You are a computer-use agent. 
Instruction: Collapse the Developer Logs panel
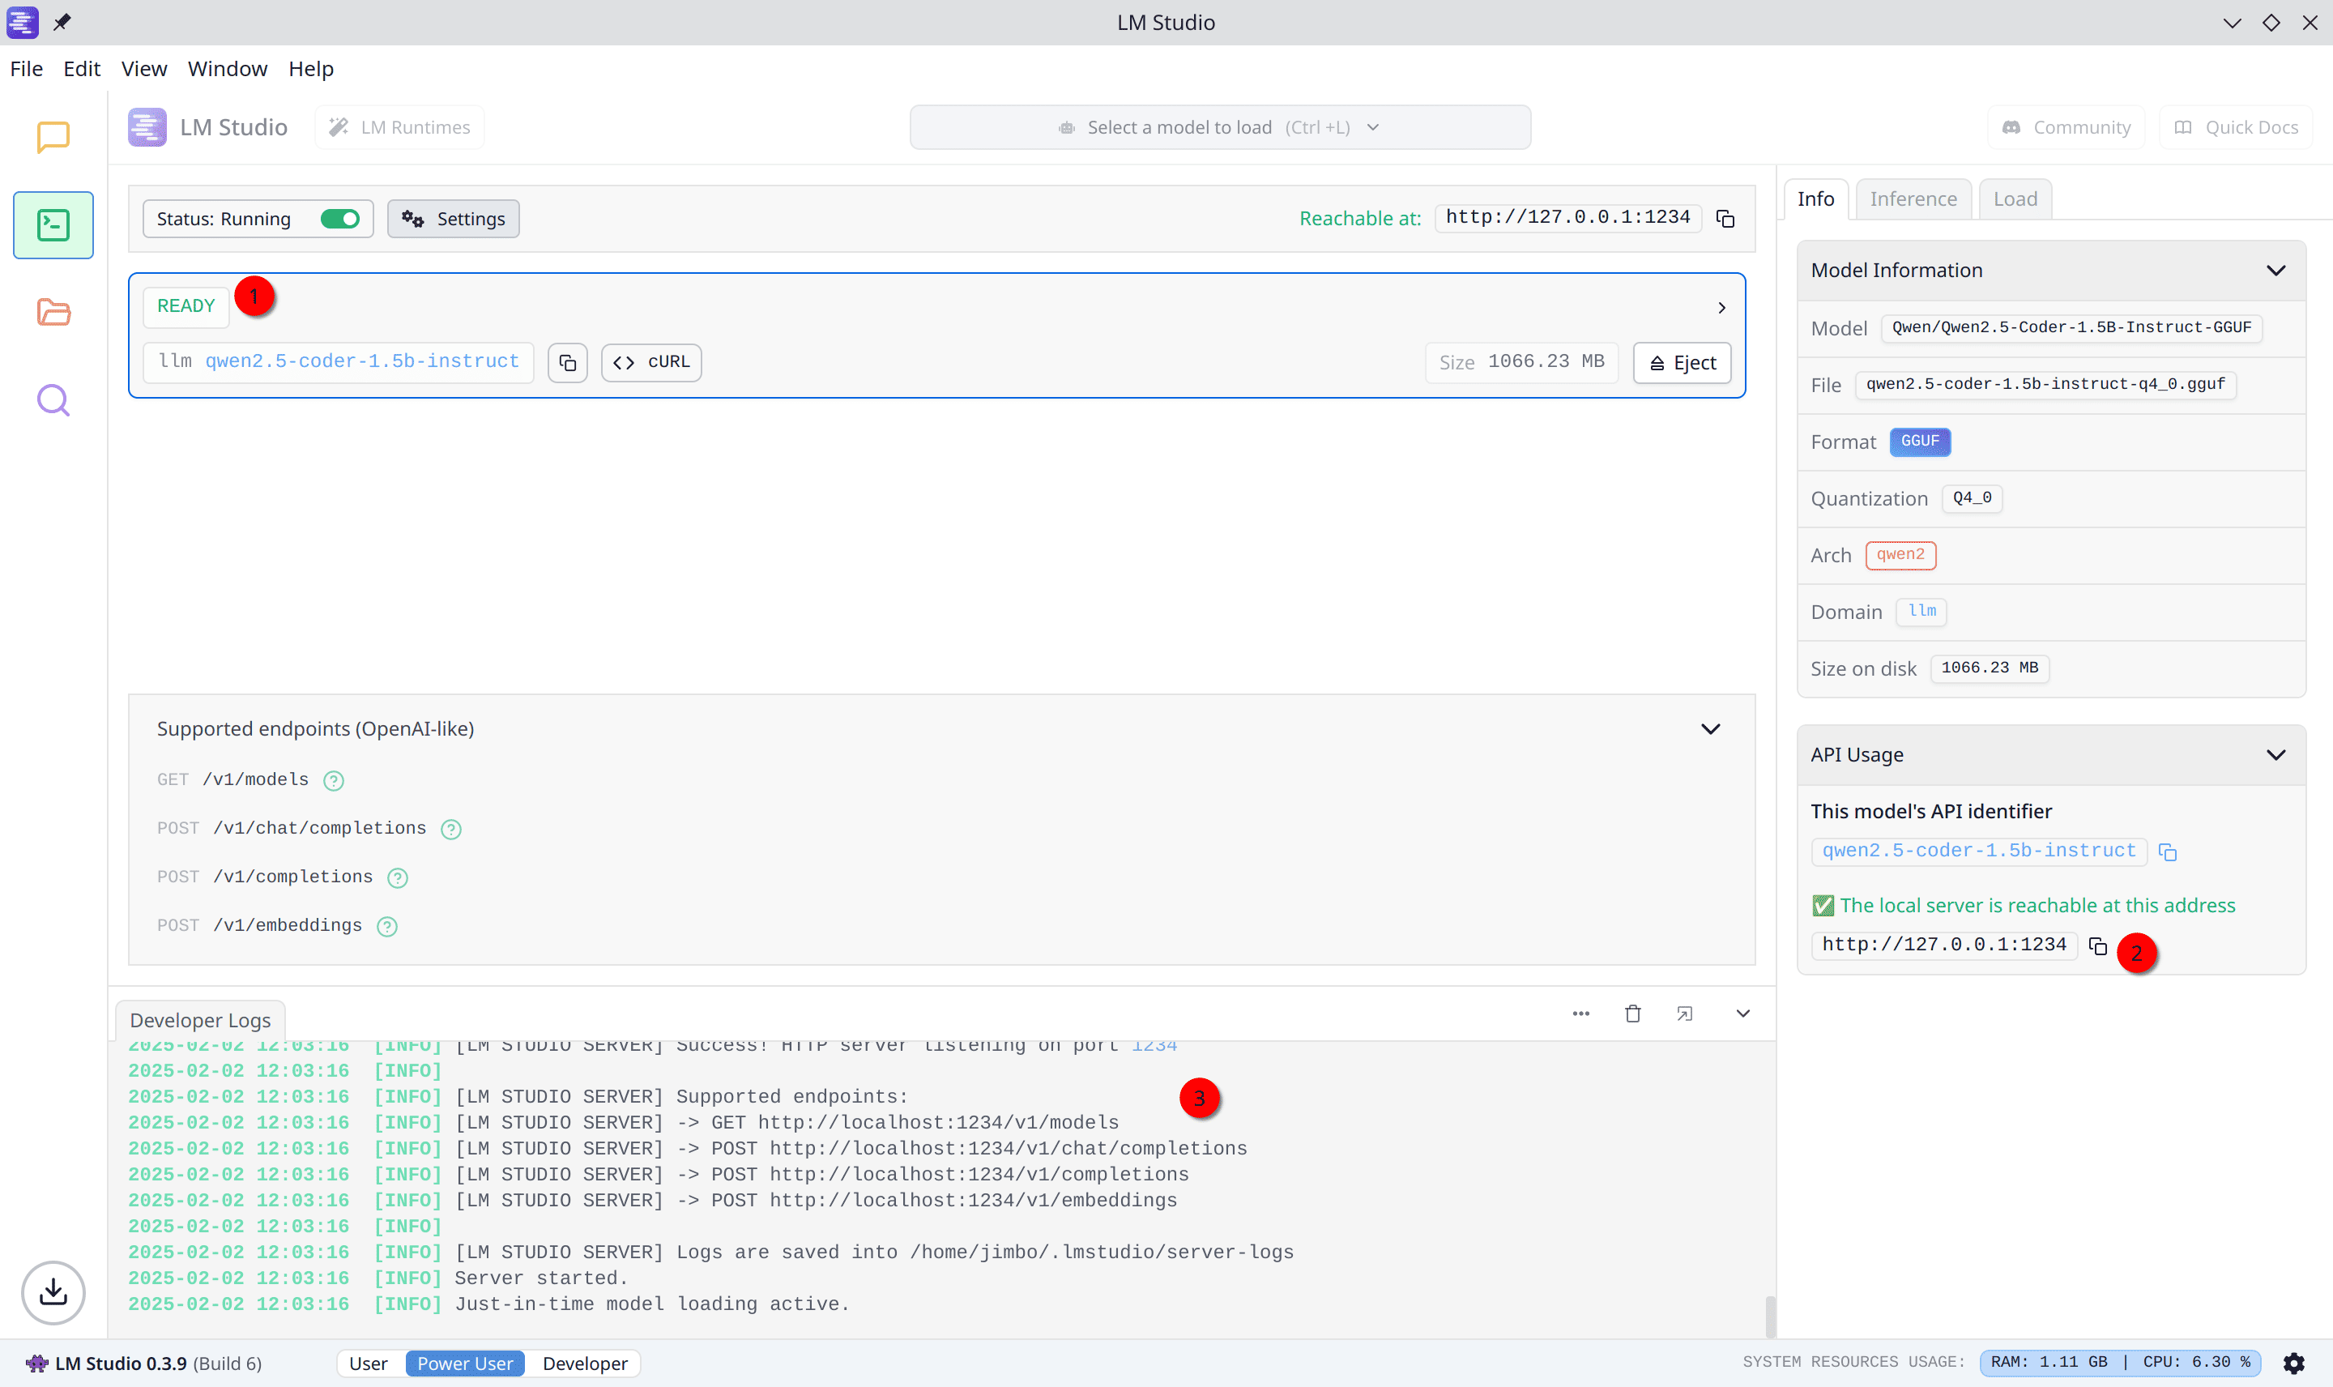point(1743,1014)
